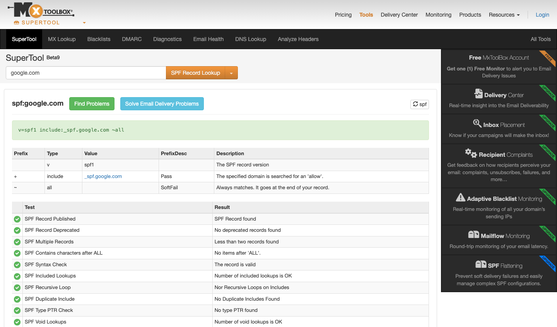Viewport: 557px width, 327px height.
Task: Click the Login link
Action: [542, 15]
